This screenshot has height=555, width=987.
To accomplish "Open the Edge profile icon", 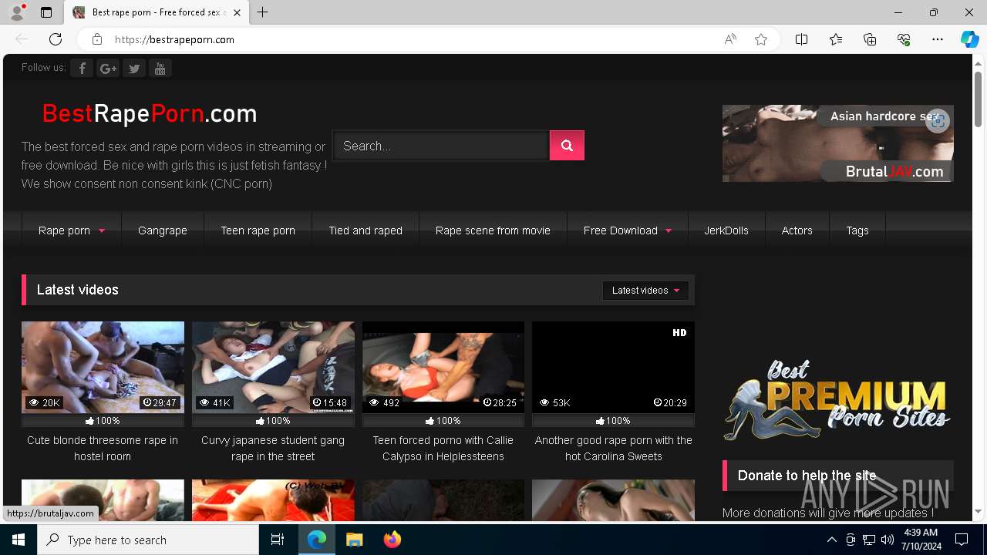I will [17, 12].
